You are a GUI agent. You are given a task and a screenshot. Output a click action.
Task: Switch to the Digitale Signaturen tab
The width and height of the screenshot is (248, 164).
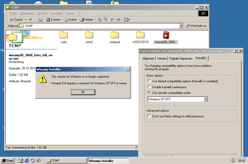(181, 58)
